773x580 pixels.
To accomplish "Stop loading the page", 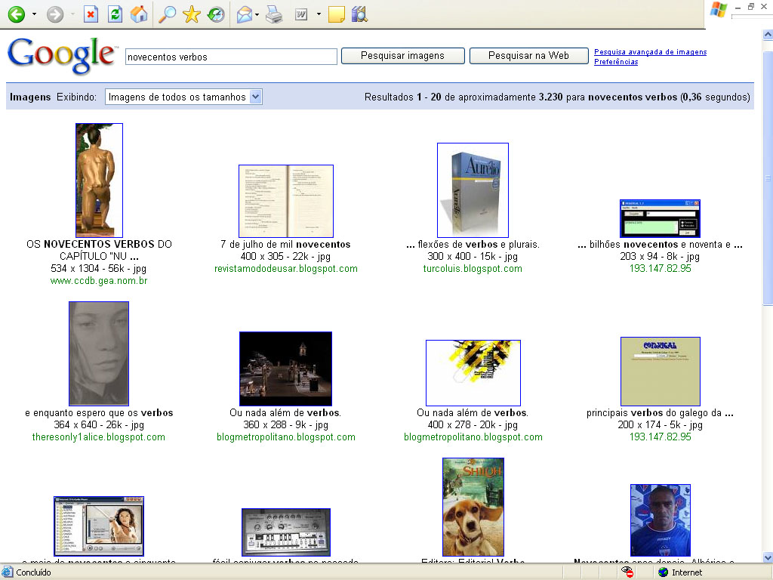I will 91,14.
